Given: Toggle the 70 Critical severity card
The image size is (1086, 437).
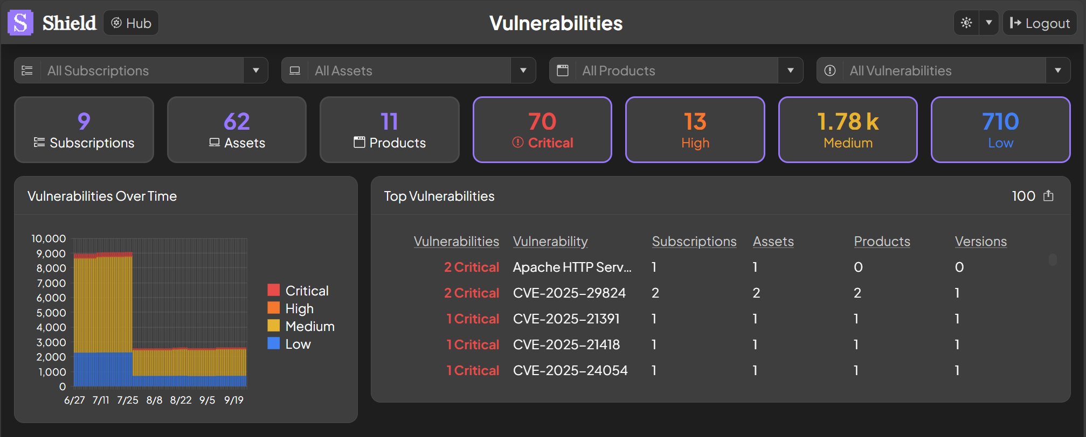Looking at the screenshot, I should click(542, 130).
